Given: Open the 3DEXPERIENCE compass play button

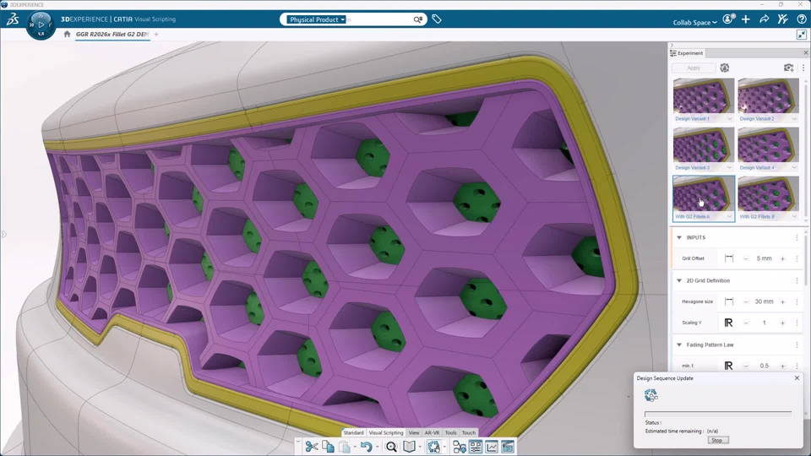Looking at the screenshot, I should click(x=41, y=24).
